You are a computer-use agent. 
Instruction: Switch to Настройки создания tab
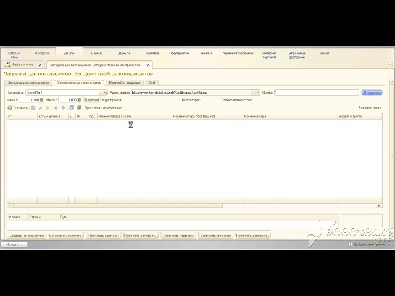125,83
